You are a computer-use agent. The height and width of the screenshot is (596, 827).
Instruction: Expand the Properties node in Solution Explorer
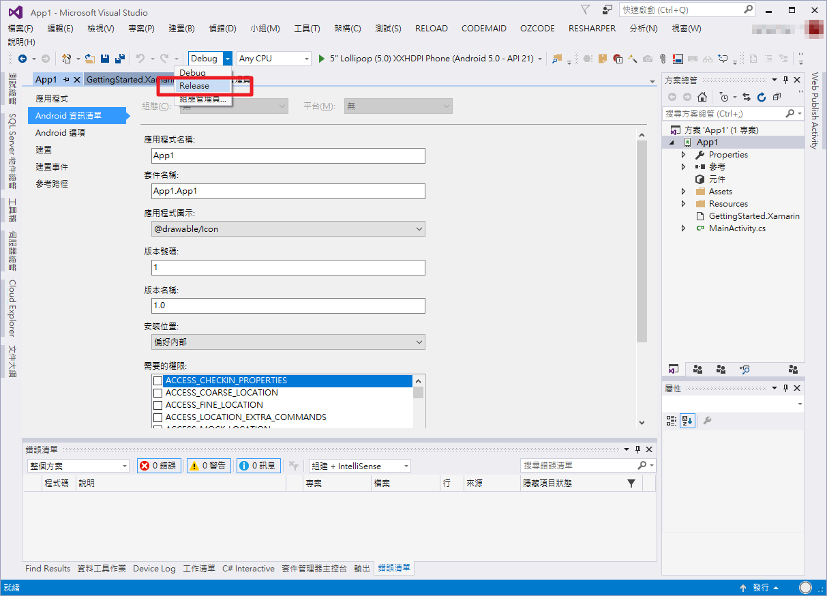[x=684, y=155]
